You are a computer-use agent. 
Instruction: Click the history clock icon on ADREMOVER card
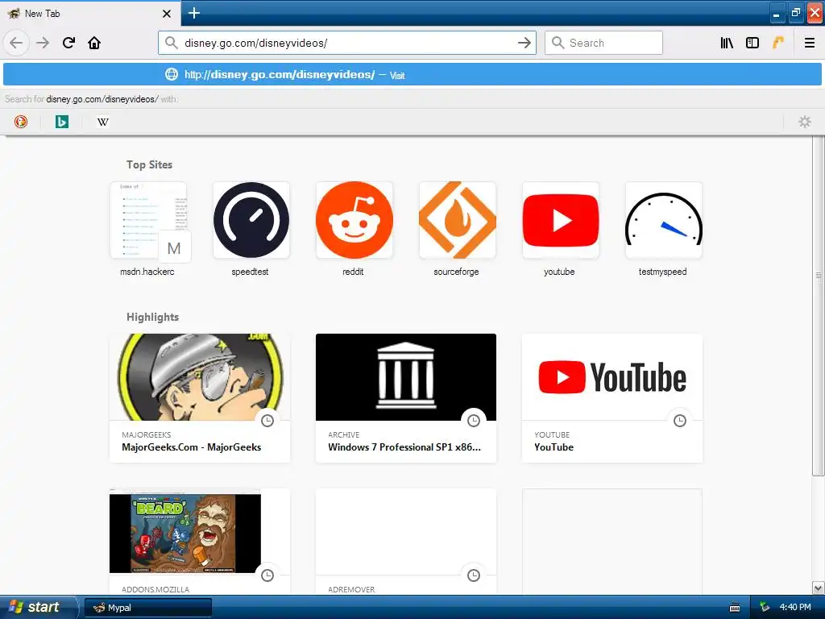[x=474, y=575]
